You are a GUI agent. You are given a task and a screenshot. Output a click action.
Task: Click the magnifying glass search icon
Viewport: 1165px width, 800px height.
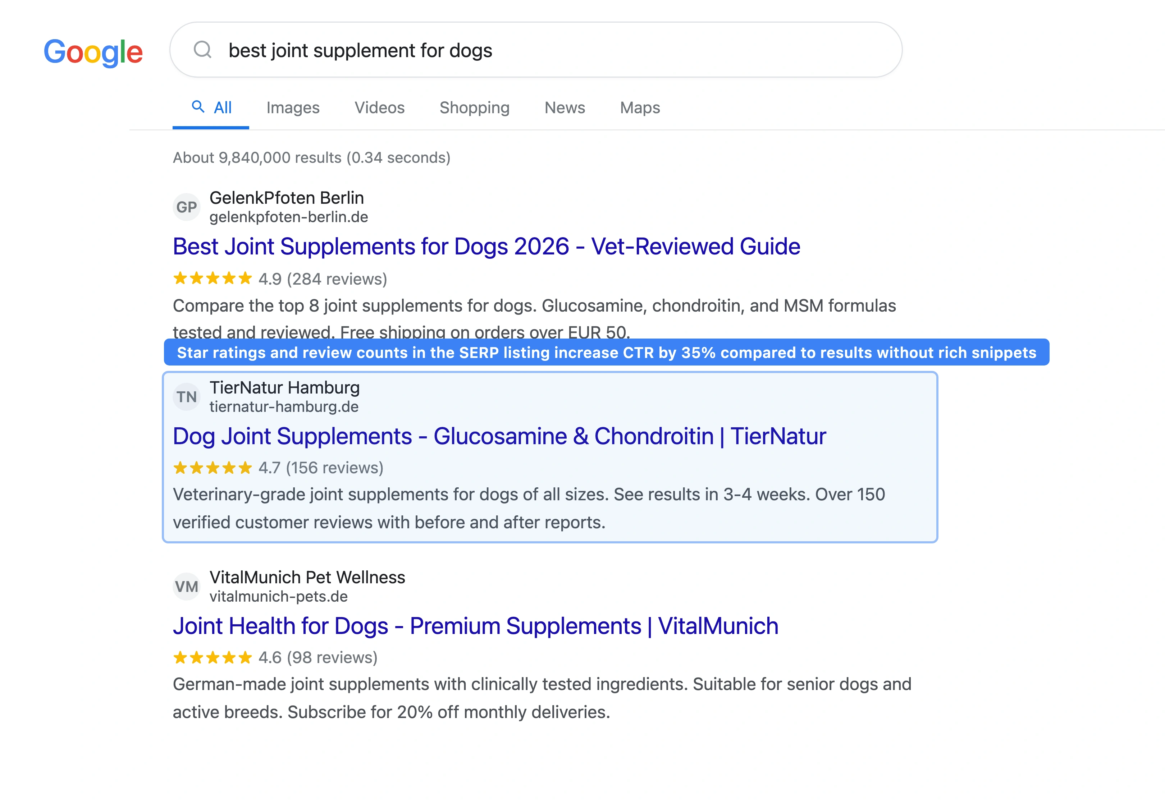coord(202,50)
